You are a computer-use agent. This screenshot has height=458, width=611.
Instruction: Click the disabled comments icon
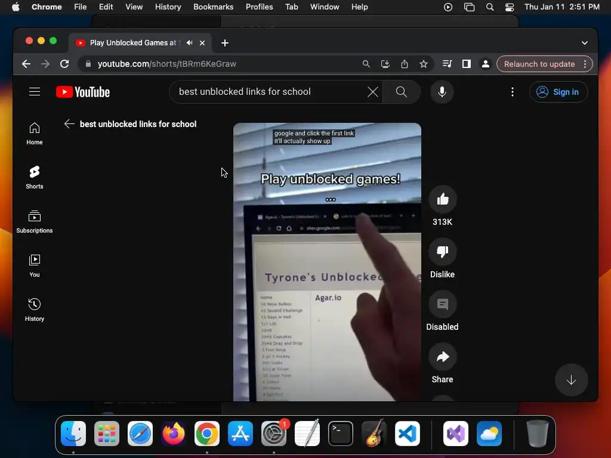[442, 304]
